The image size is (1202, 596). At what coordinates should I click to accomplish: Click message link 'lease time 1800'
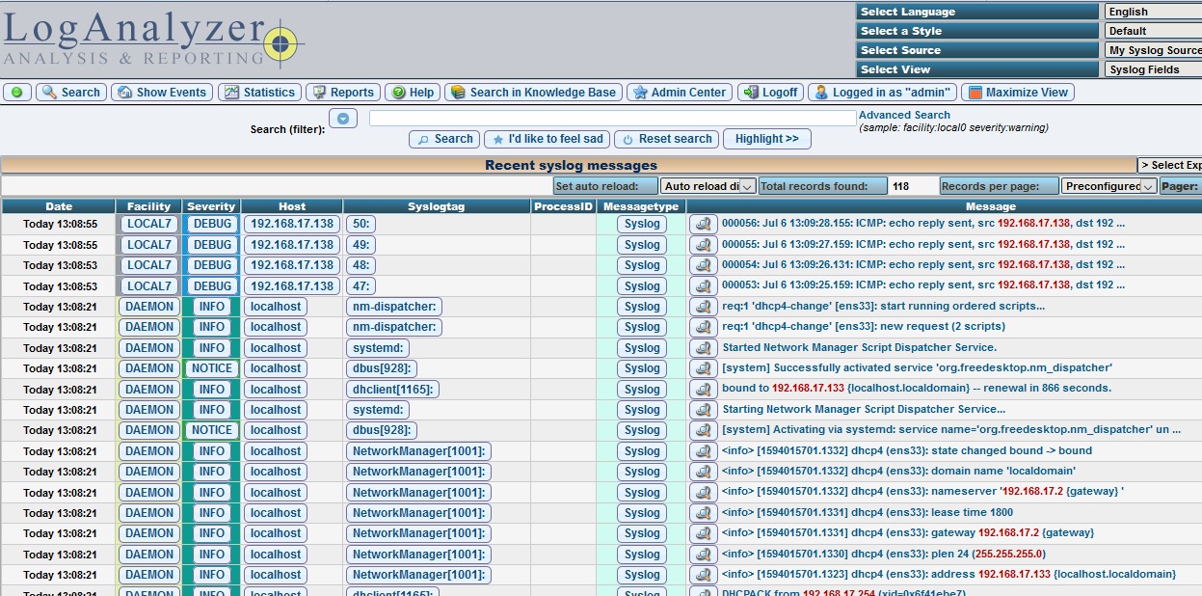pyautogui.click(x=868, y=513)
